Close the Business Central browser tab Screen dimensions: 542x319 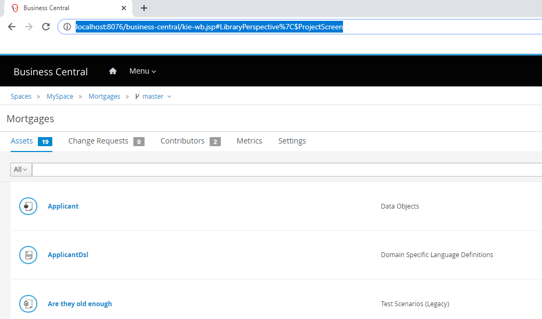[x=124, y=8]
